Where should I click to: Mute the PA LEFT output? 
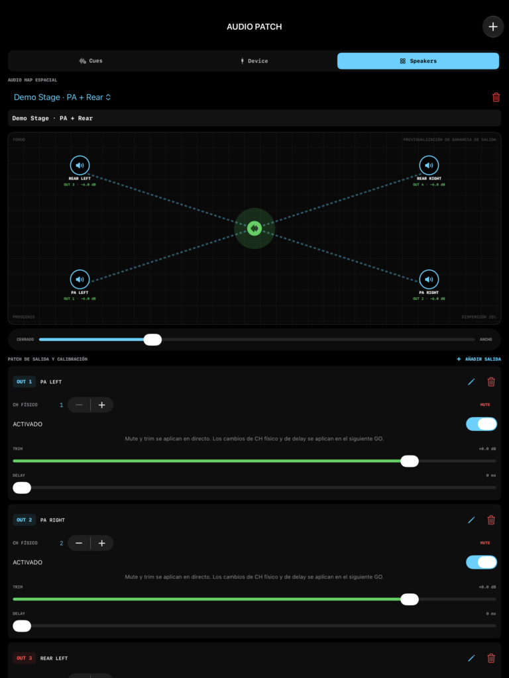coord(485,405)
